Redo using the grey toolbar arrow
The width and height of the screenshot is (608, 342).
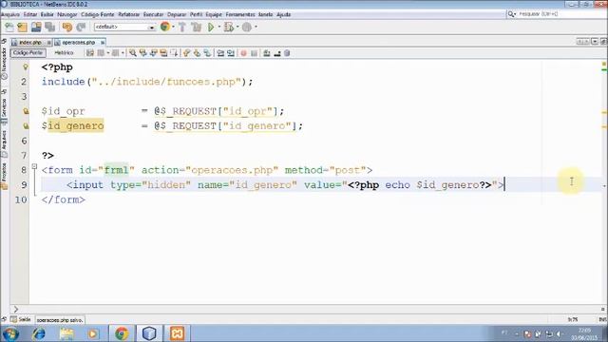[81, 28]
